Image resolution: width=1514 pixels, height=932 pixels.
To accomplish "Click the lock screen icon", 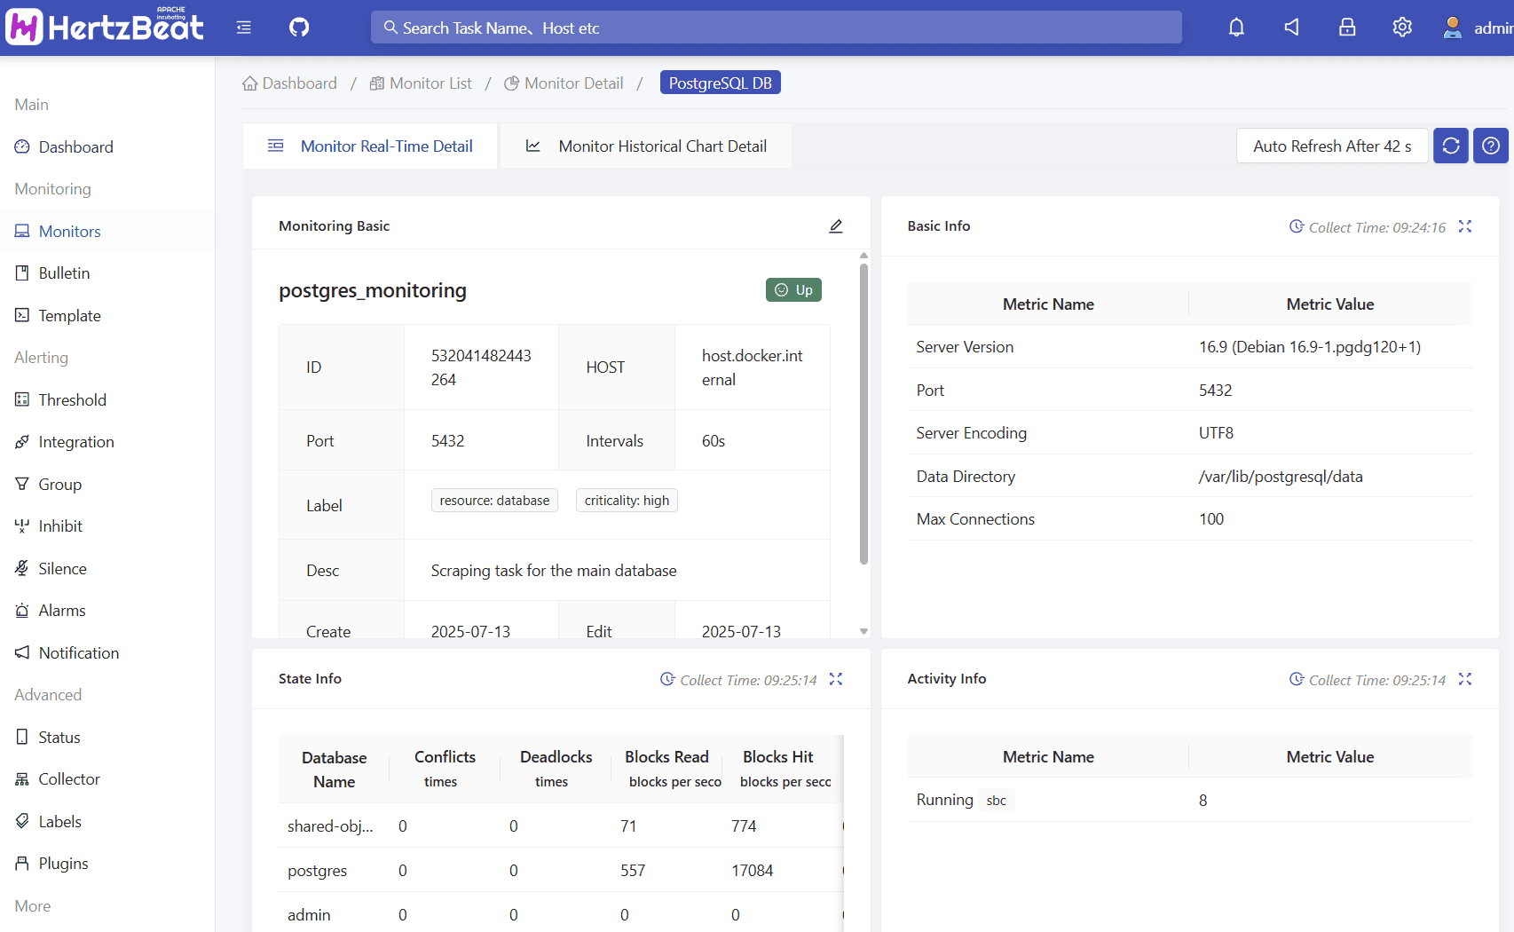I will (x=1347, y=28).
